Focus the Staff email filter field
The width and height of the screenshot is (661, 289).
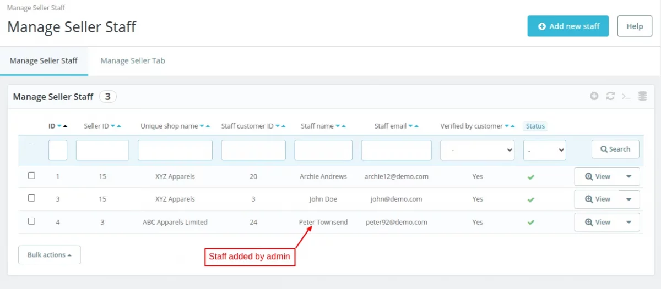tap(397, 150)
